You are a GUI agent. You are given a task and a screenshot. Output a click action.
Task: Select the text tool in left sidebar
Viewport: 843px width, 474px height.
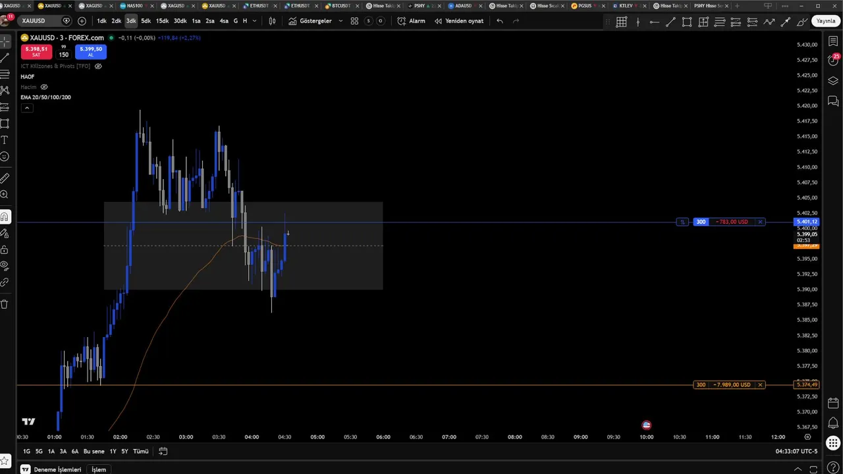click(5, 140)
